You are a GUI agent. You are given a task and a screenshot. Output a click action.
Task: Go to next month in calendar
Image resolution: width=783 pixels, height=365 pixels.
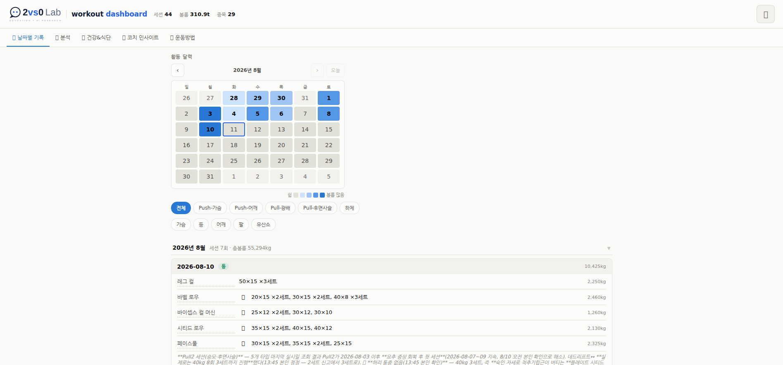coord(317,70)
